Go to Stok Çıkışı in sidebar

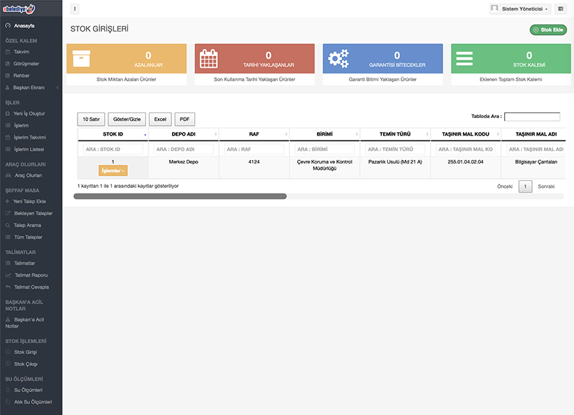pos(25,364)
